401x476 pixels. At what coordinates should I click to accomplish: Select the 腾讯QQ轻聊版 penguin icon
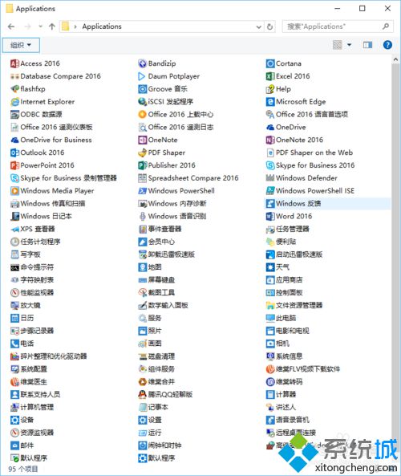coord(142,394)
